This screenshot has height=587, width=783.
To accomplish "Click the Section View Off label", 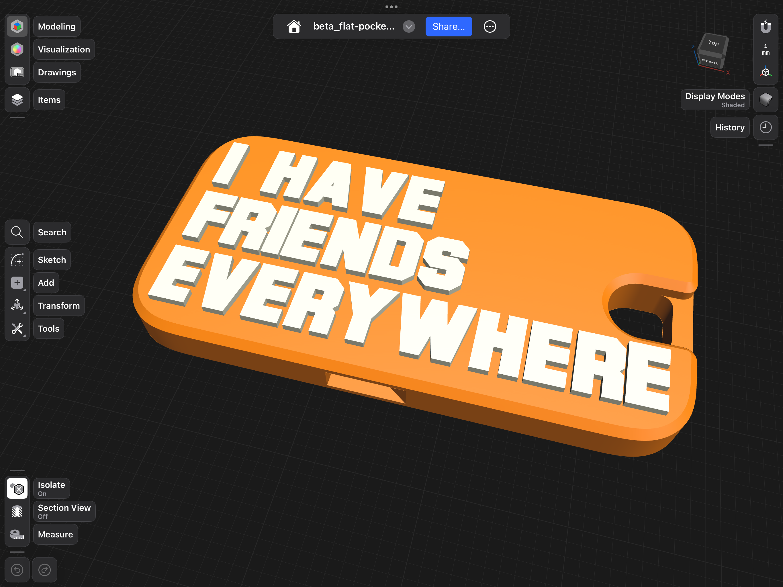I will [64, 511].
